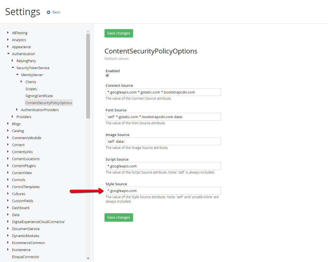
Task: Click the top Save changes button
Action: [x=118, y=33]
